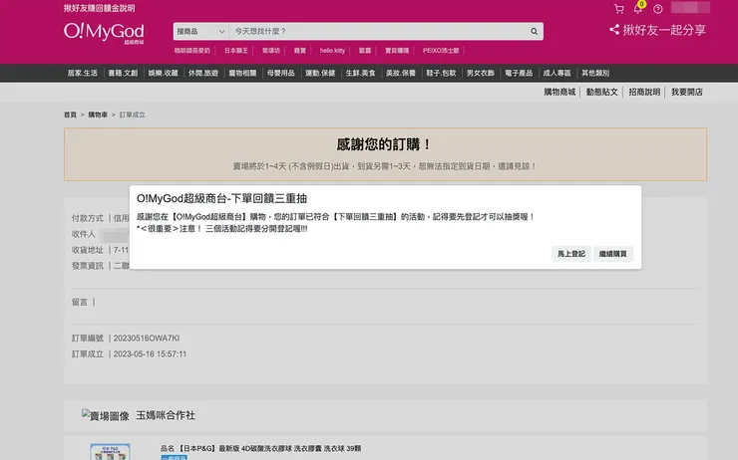
Task: Click the 揪好友一起分享 link
Action: (x=664, y=30)
